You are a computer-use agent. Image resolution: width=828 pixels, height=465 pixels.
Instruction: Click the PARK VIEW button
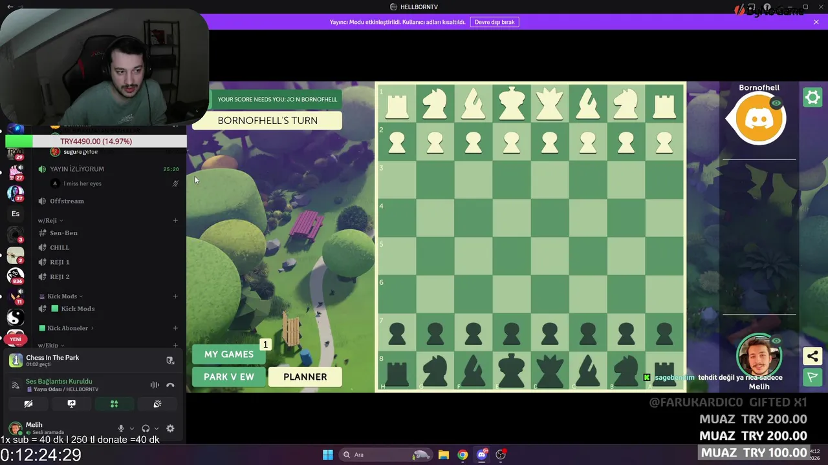[229, 377]
